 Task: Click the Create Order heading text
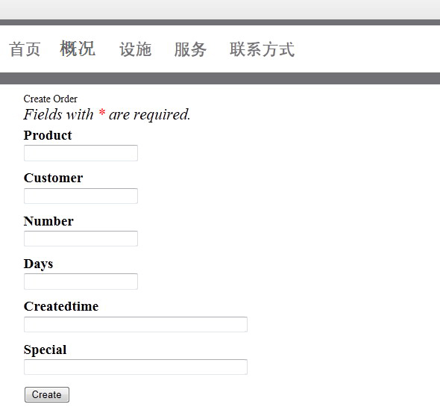coord(51,99)
